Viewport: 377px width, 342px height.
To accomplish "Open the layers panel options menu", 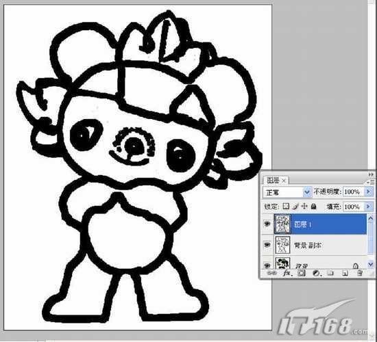I will coord(371,182).
